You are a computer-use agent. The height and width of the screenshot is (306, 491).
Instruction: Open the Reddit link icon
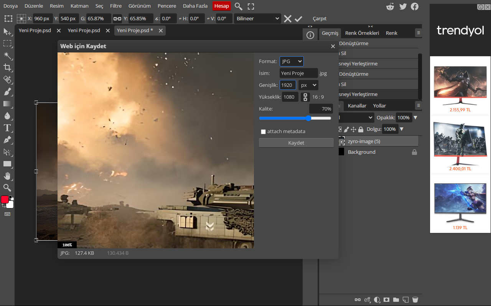click(x=390, y=6)
